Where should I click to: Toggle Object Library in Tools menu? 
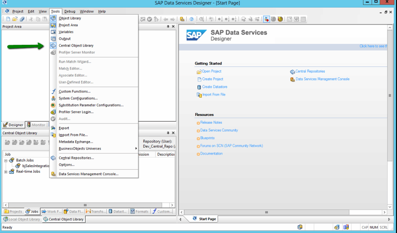click(69, 18)
